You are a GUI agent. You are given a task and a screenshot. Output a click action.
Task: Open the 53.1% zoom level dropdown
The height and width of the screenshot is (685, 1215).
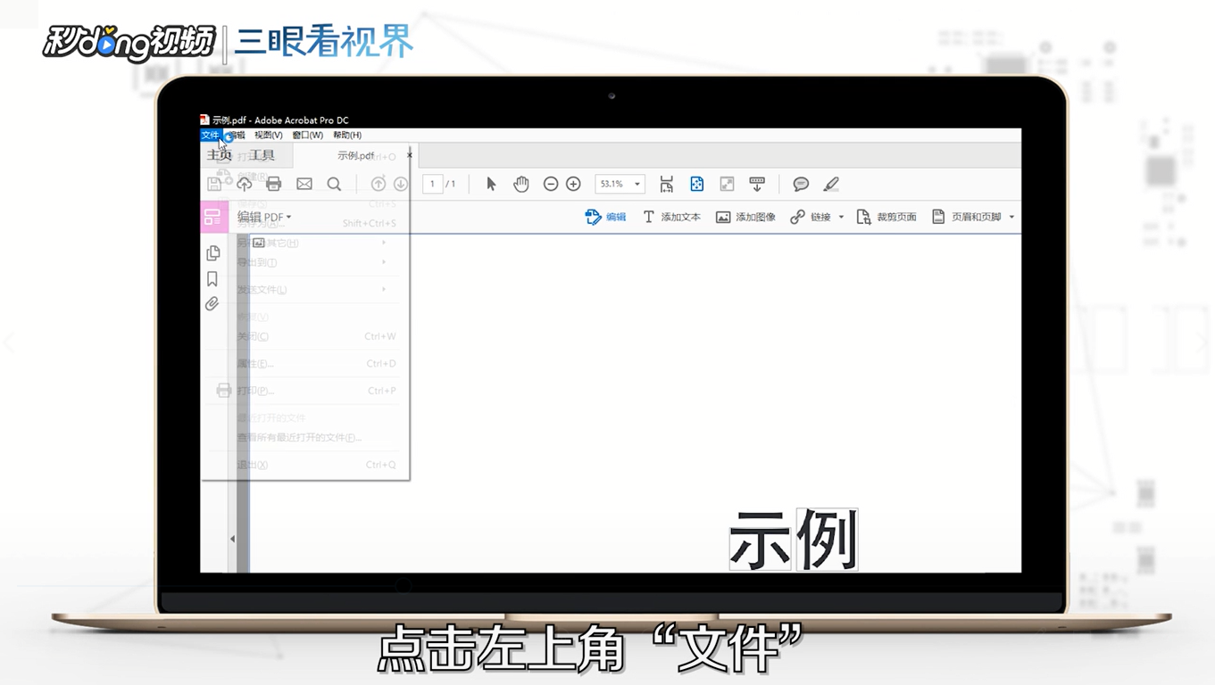coord(637,184)
